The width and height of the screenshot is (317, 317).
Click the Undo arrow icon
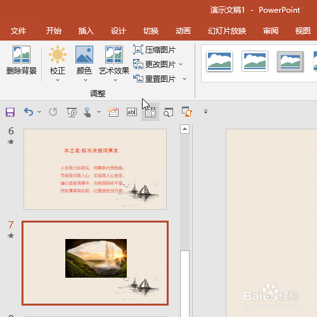tap(29, 112)
